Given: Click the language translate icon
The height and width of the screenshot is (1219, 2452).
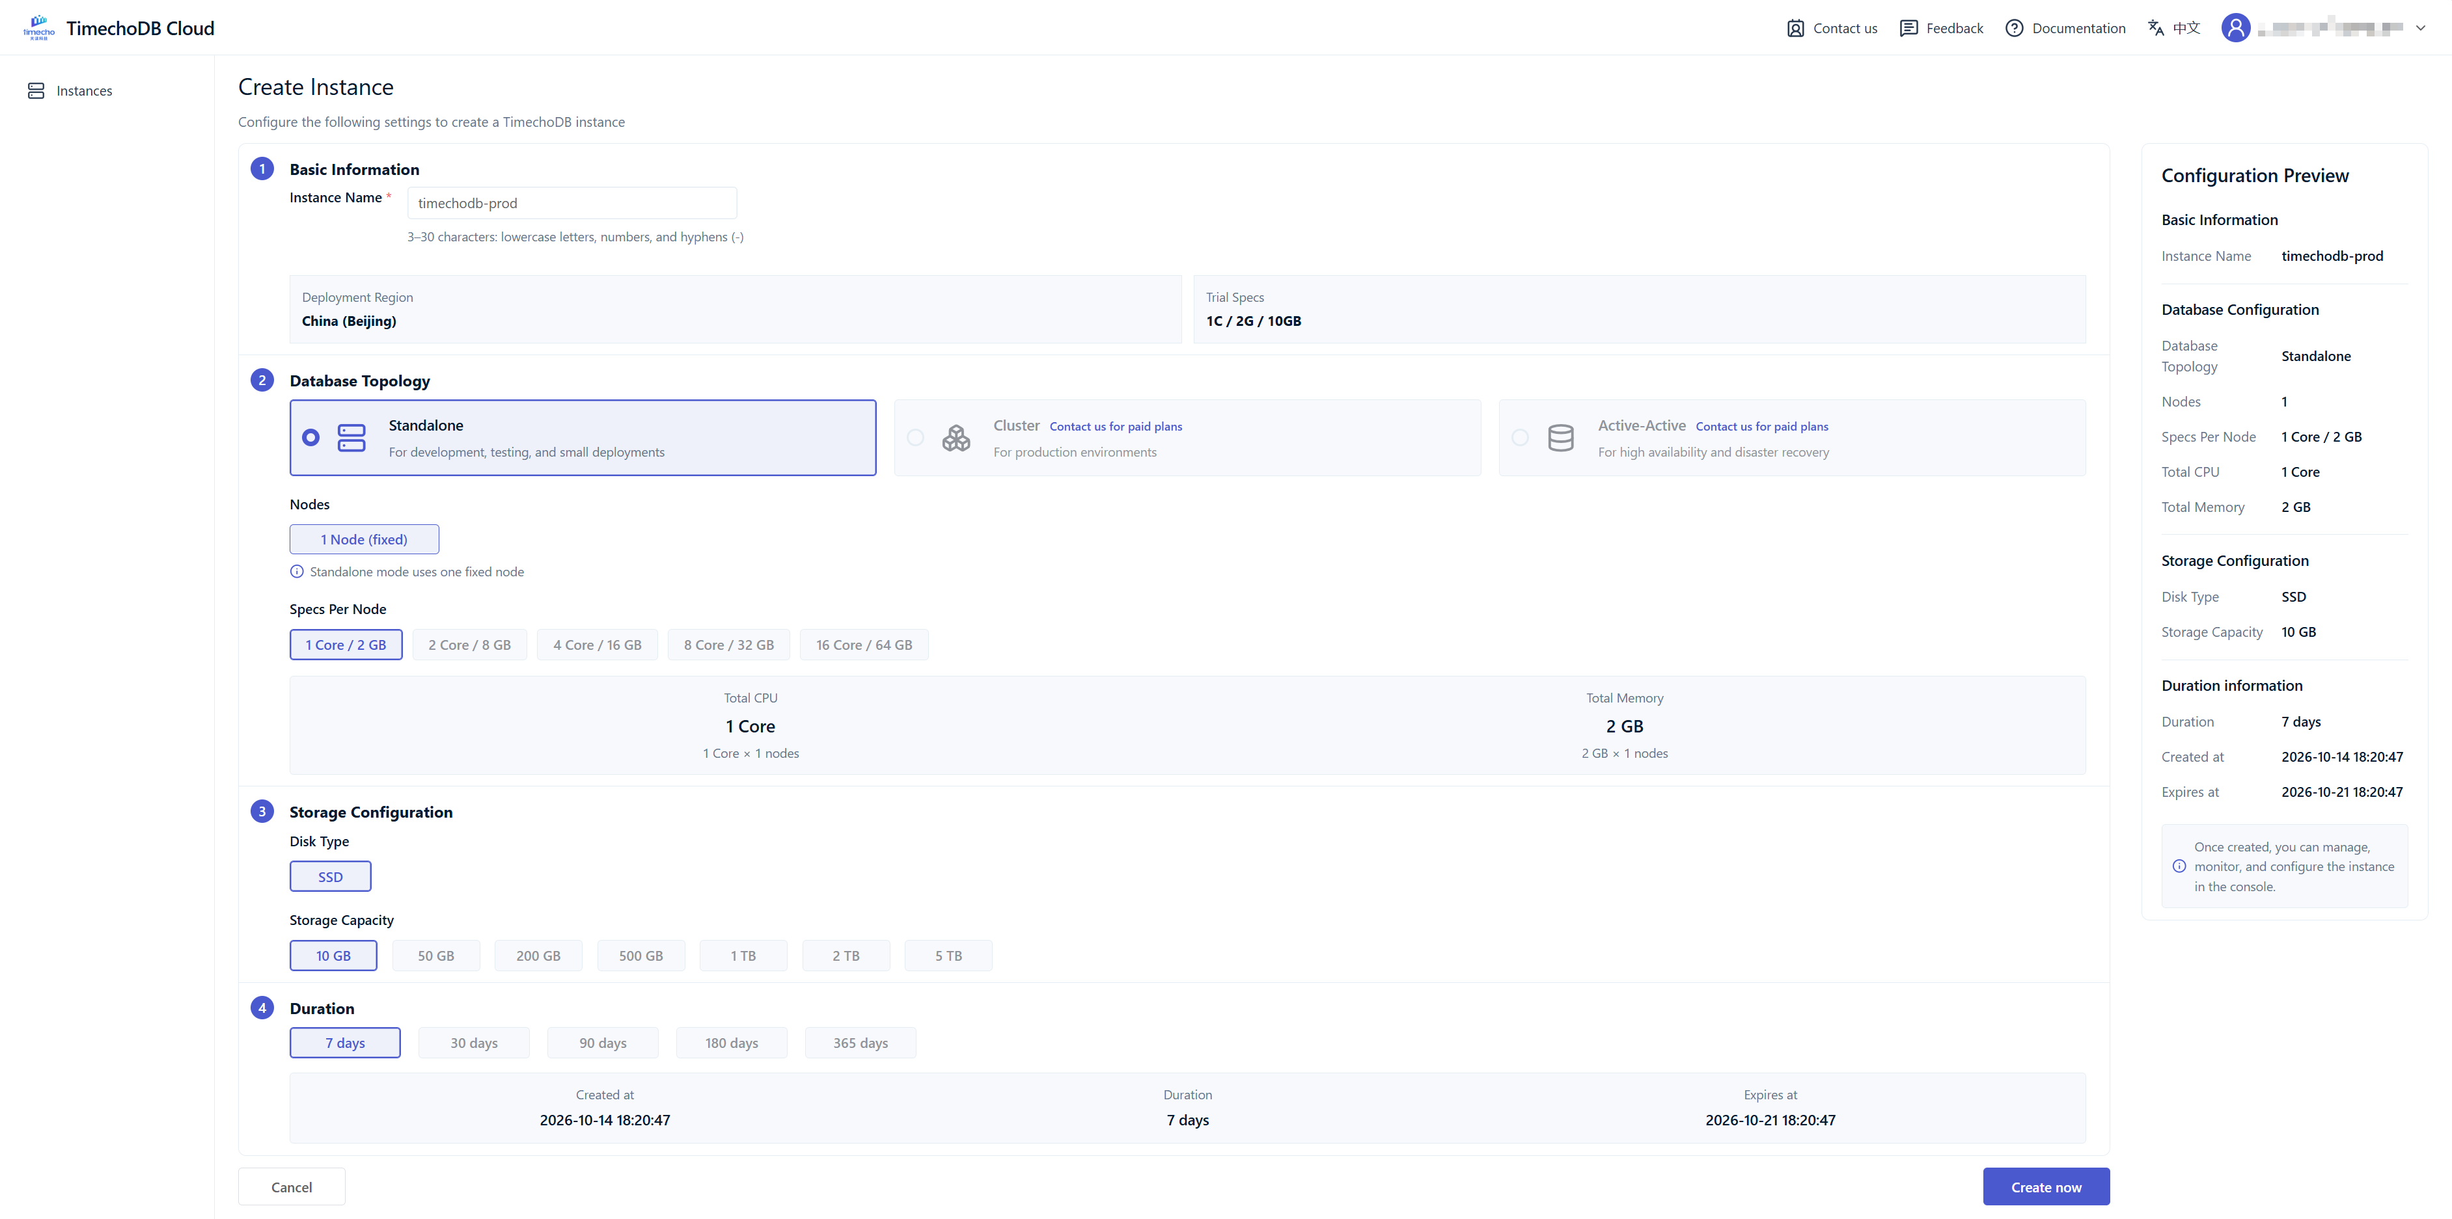Looking at the screenshot, I should 2156,29.
